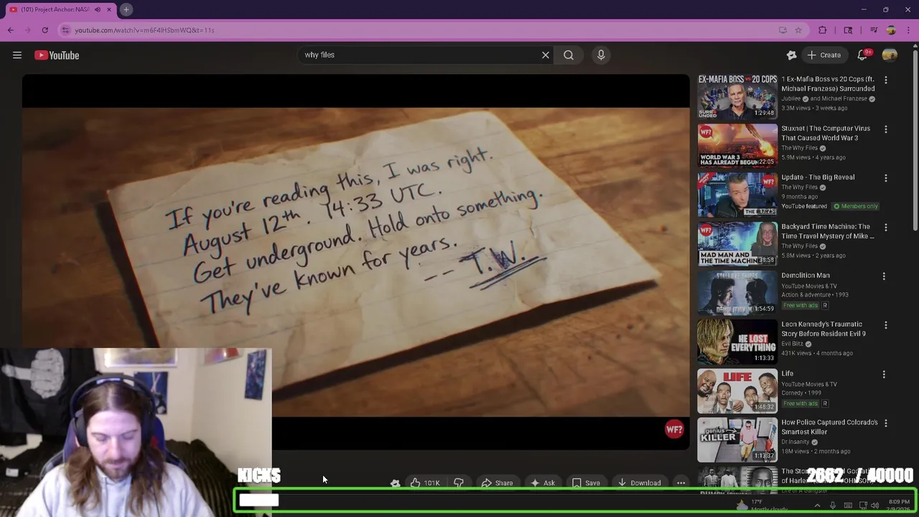This screenshot has height=517, width=919.
Task: Start voice search with the microphone icon
Action: point(601,55)
